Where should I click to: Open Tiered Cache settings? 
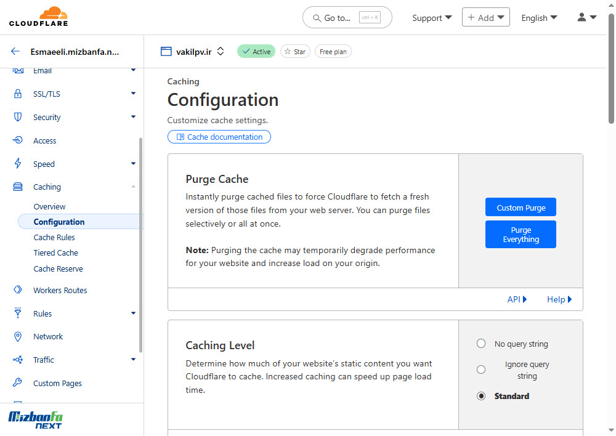point(56,253)
